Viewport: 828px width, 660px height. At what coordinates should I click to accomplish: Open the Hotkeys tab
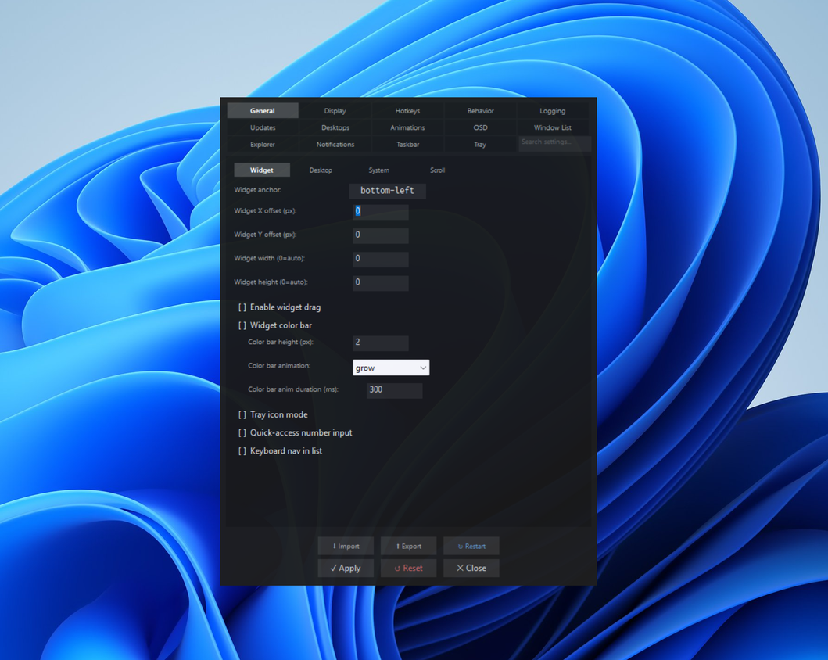click(407, 111)
